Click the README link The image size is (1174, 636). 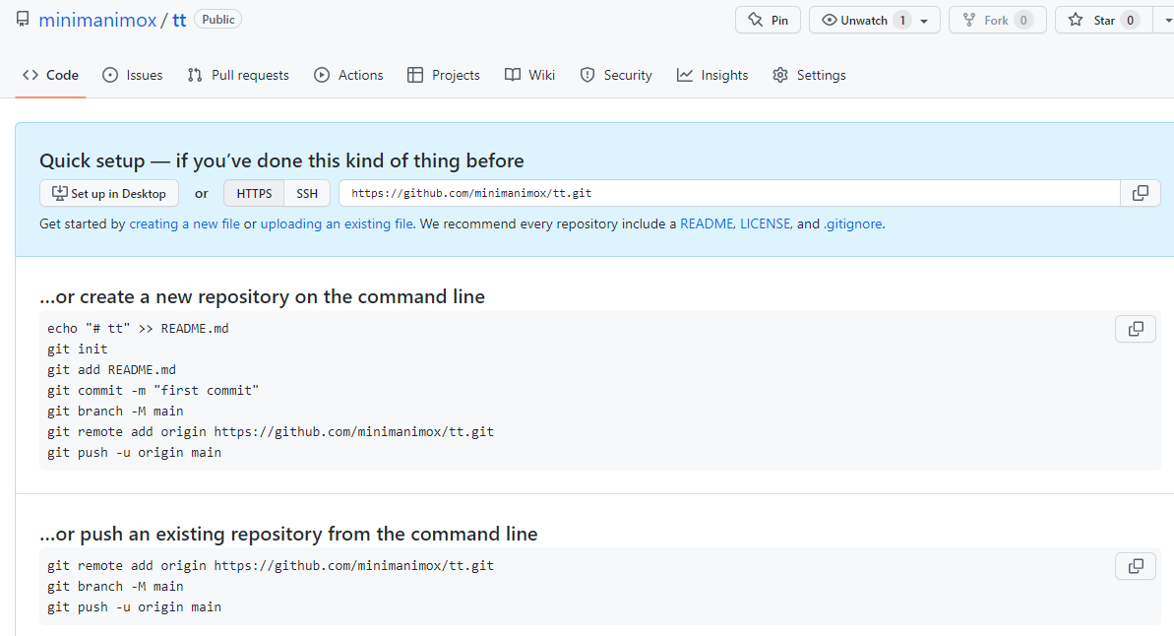tap(706, 224)
